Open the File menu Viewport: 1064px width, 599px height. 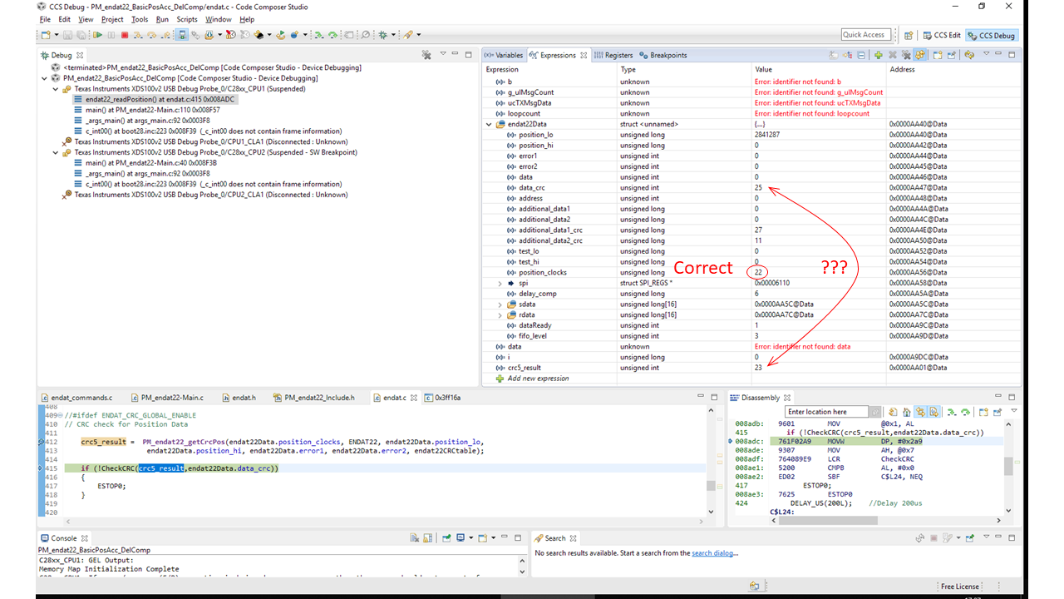(45, 19)
